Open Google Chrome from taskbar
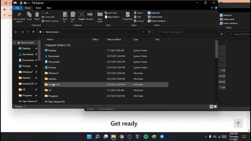The width and height of the screenshot is (251, 141). [122, 137]
